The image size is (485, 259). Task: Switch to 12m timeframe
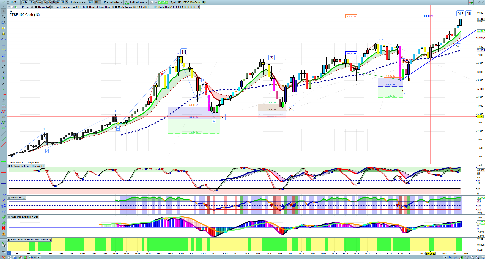click(32, 2)
